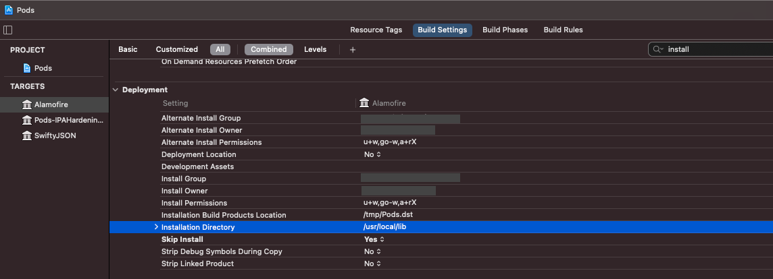Click the Pods project file icon in title
Screen dimensions: 773x279
9,10
